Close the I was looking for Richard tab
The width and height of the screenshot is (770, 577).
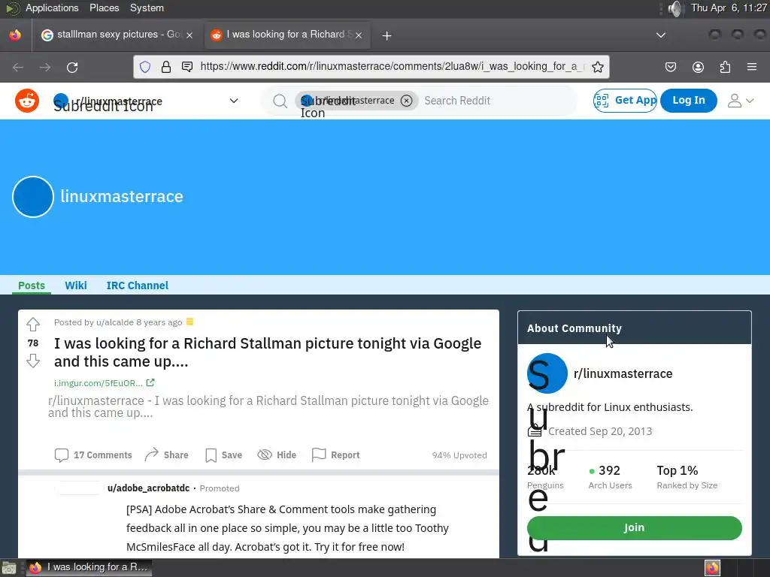click(x=359, y=35)
